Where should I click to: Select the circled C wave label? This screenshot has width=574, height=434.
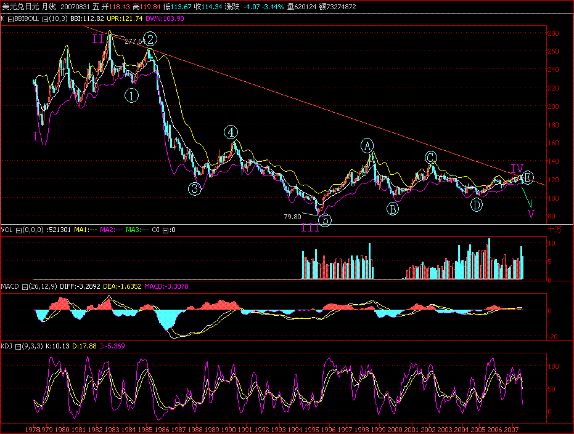pyautogui.click(x=430, y=158)
